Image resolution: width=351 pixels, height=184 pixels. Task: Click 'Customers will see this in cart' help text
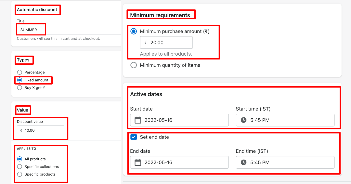click(58, 38)
